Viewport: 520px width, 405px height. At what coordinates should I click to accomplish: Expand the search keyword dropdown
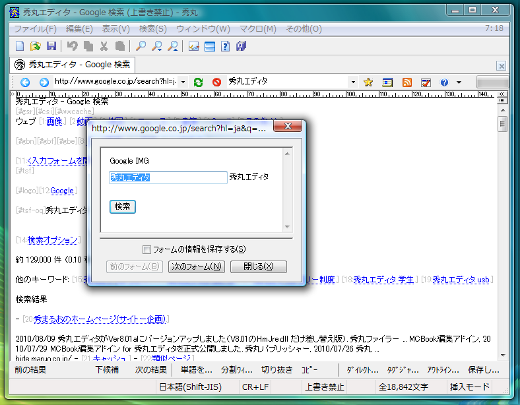point(353,82)
